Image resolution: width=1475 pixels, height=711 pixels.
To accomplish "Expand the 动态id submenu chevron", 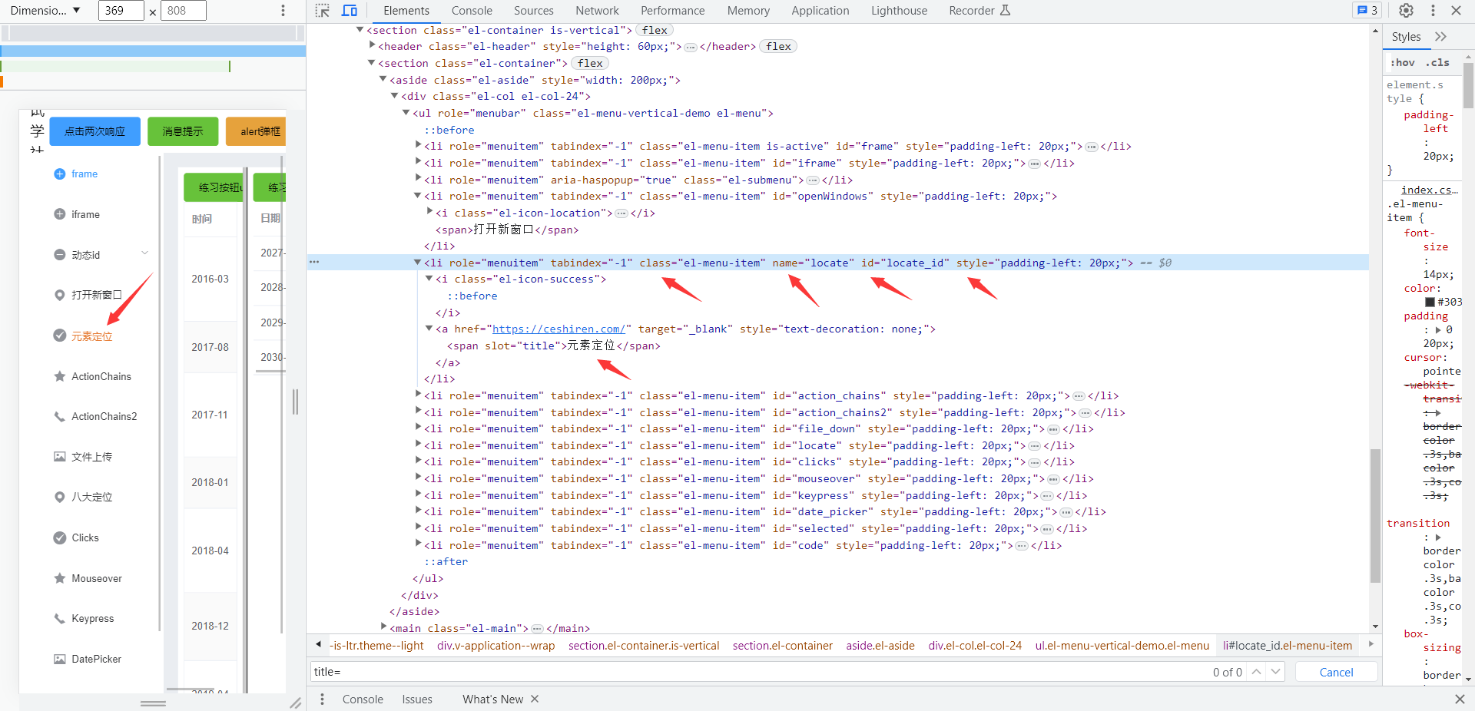I will coord(144,253).
